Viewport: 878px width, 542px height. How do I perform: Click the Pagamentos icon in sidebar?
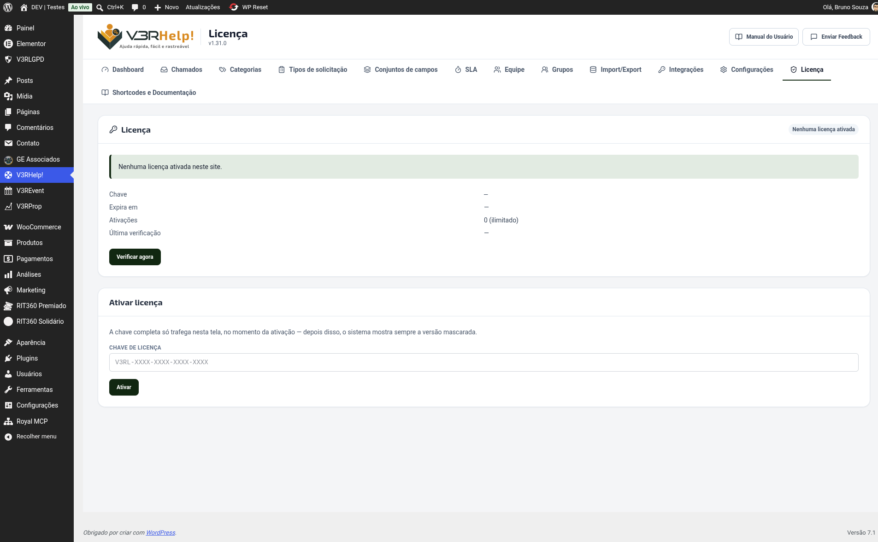click(x=8, y=259)
